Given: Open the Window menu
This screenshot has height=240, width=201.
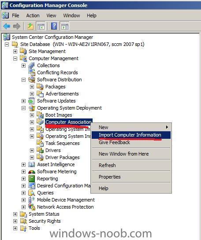Looking at the screenshot, I should [71, 15].
